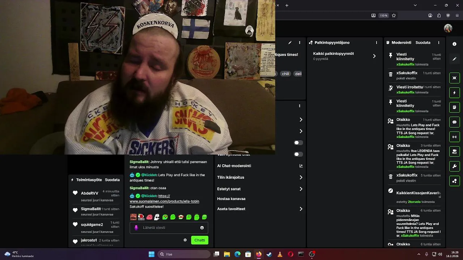Image resolution: width=463 pixels, height=260 pixels.
Task: Click the uBlock shield icon in browser toolbar
Action: click(448, 16)
